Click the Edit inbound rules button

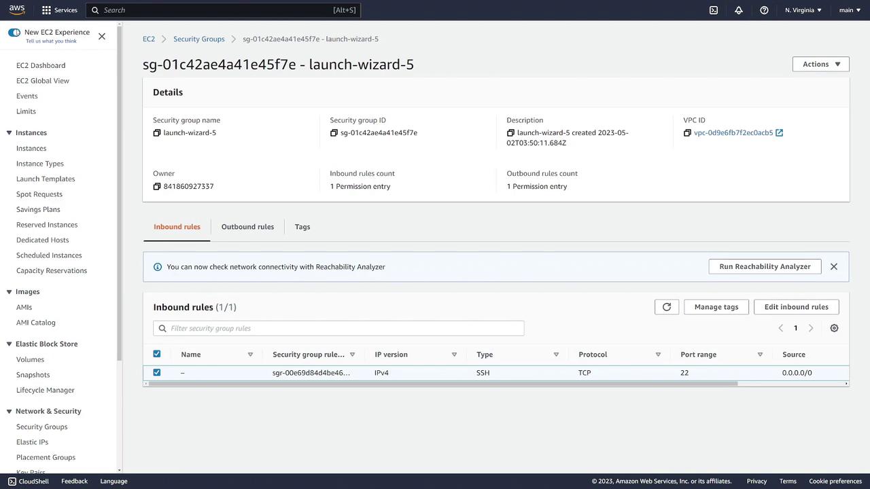[796, 307]
